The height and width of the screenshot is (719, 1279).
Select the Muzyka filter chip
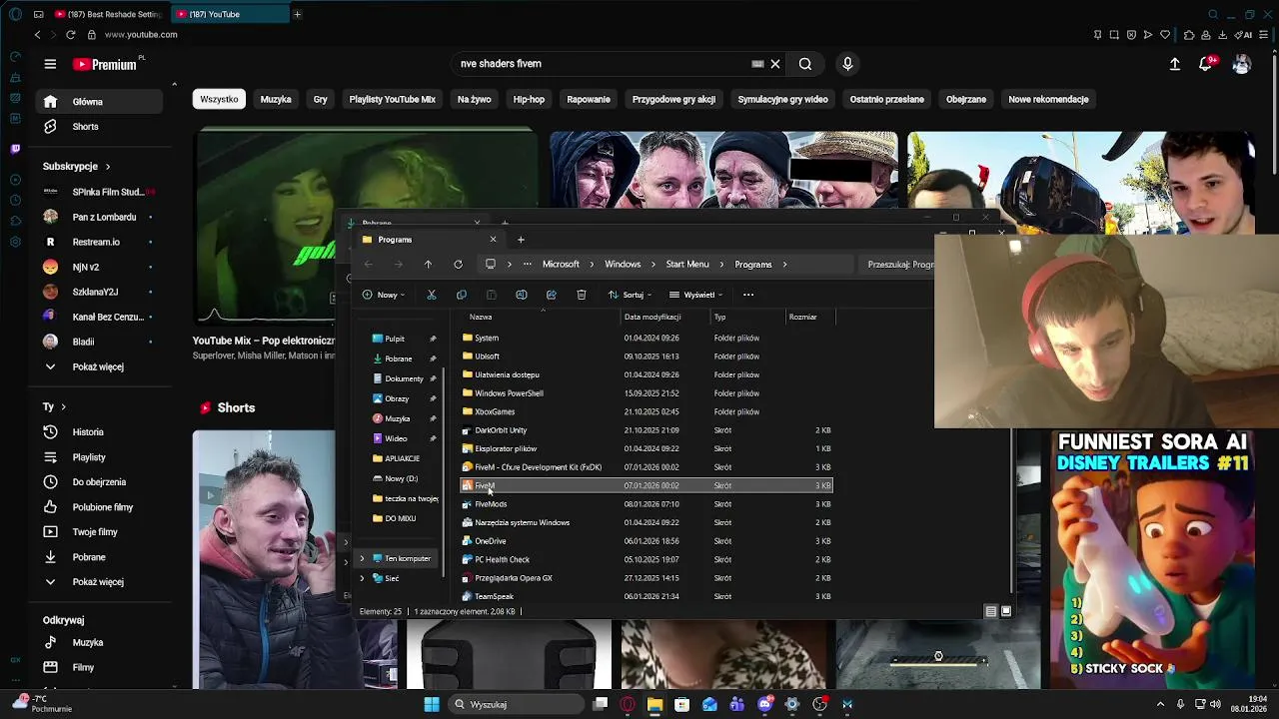[x=276, y=99]
